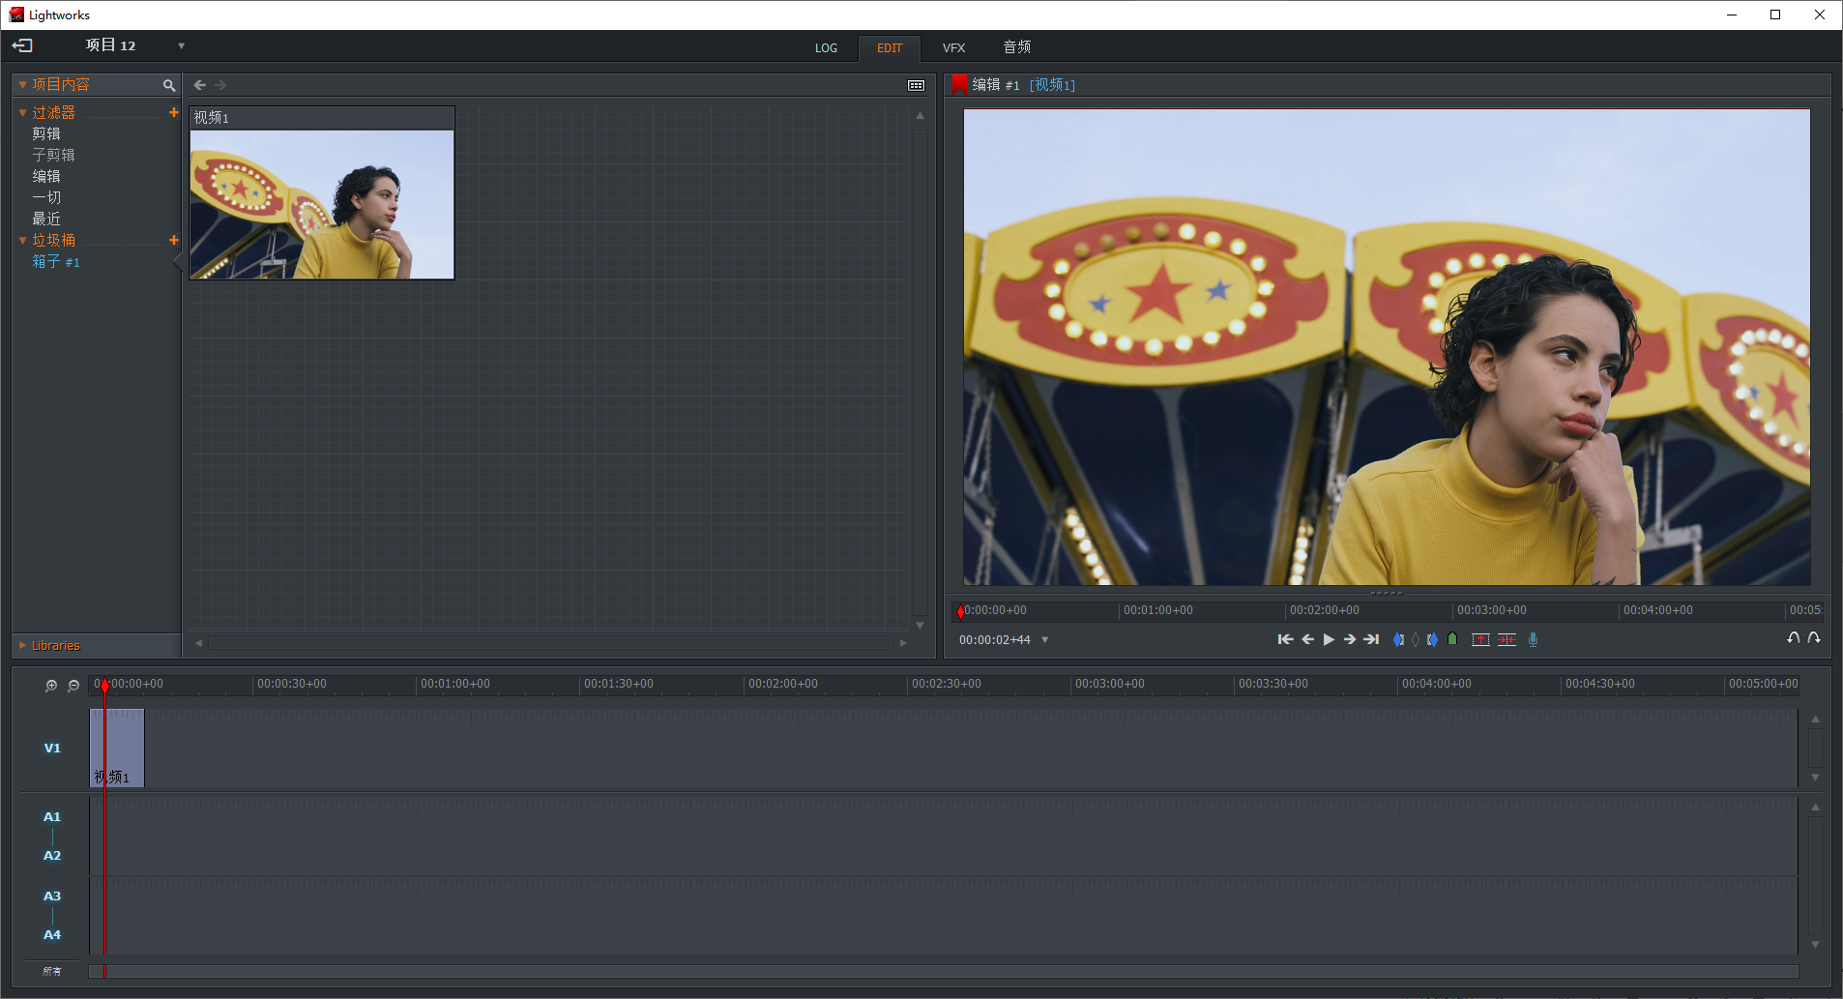
Task: Toggle the A2 audio track
Action: pyautogui.click(x=52, y=855)
